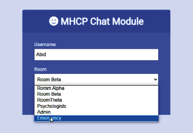This screenshot has width=193, height=133.
Task: Click the MHCP Chat Module title text
Action: [x=102, y=21]
